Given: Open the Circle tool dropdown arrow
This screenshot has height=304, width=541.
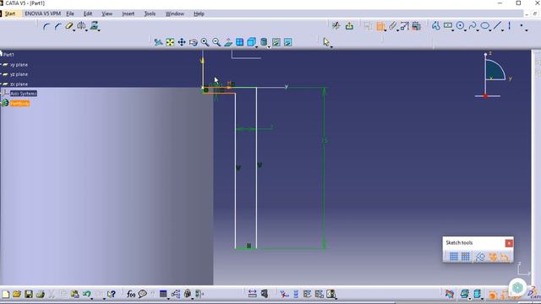Looking at the screenshot, I should 465,30.
